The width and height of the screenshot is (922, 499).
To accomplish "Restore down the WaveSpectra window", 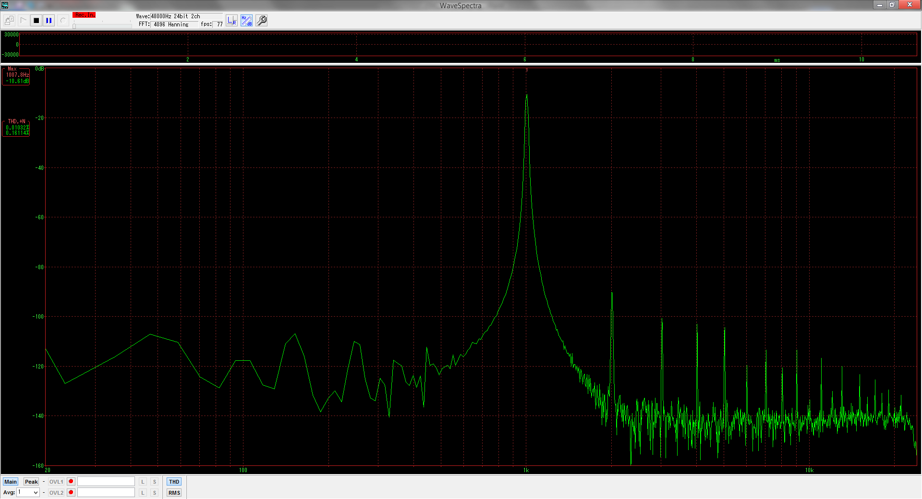I will (x=892, y=5).
